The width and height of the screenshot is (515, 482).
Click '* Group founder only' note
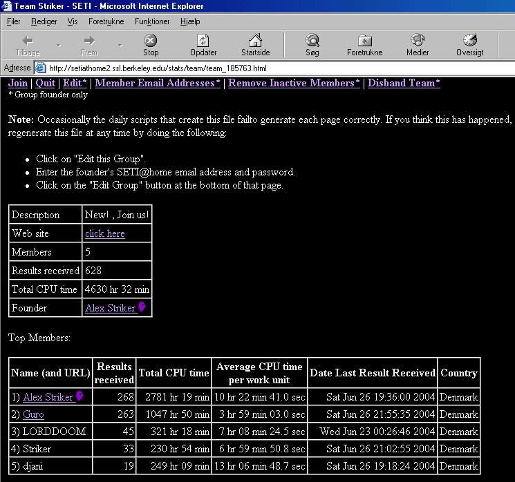coord(48,95)
